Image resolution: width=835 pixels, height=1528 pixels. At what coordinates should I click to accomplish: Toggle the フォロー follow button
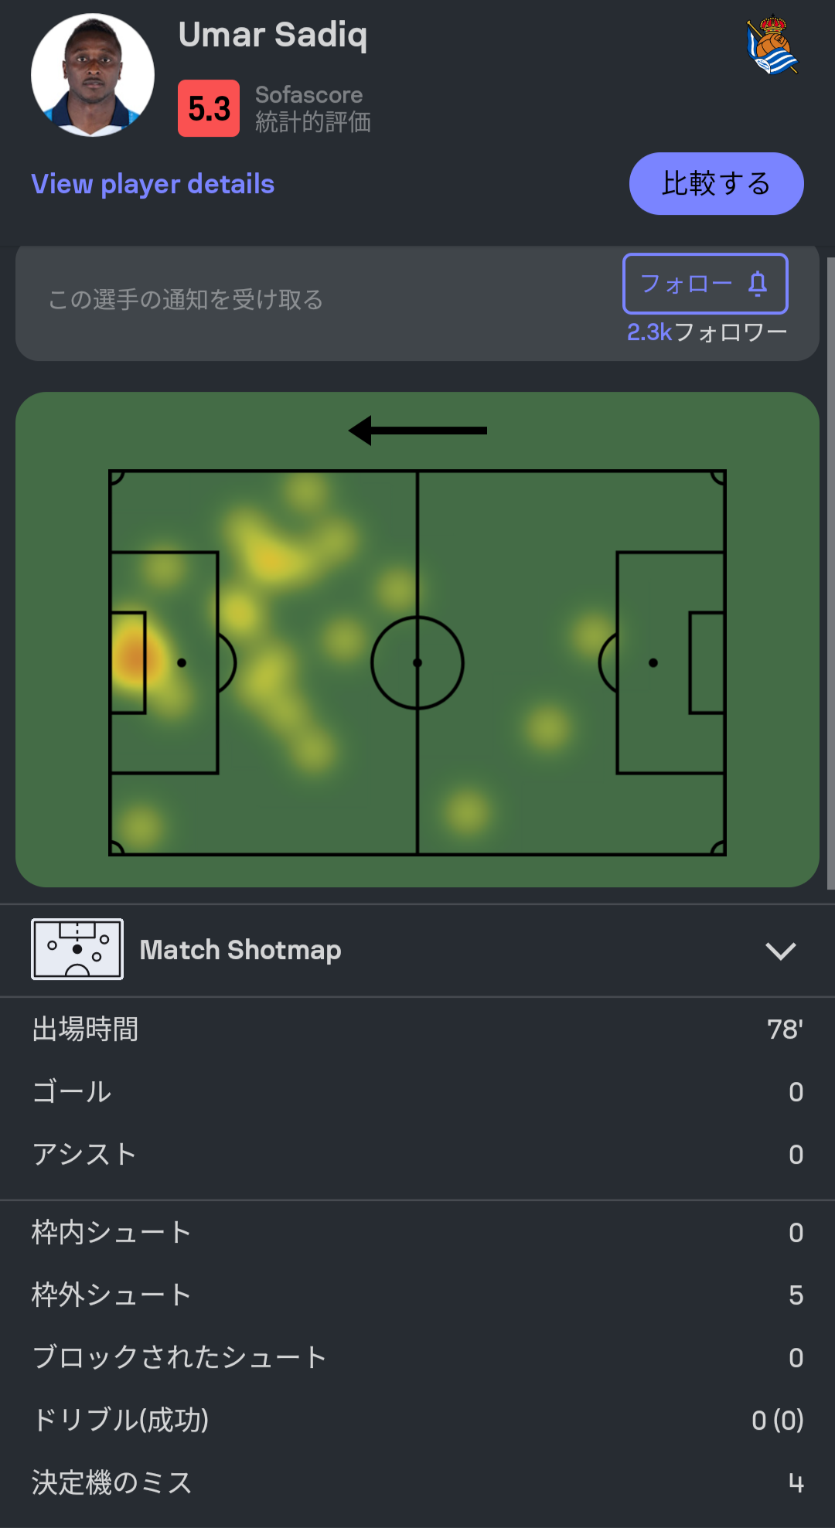click(x=704, y=284)
